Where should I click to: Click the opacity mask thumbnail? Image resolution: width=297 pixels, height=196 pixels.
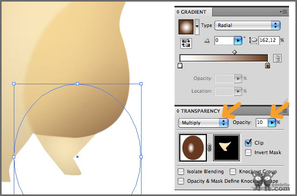226,148
